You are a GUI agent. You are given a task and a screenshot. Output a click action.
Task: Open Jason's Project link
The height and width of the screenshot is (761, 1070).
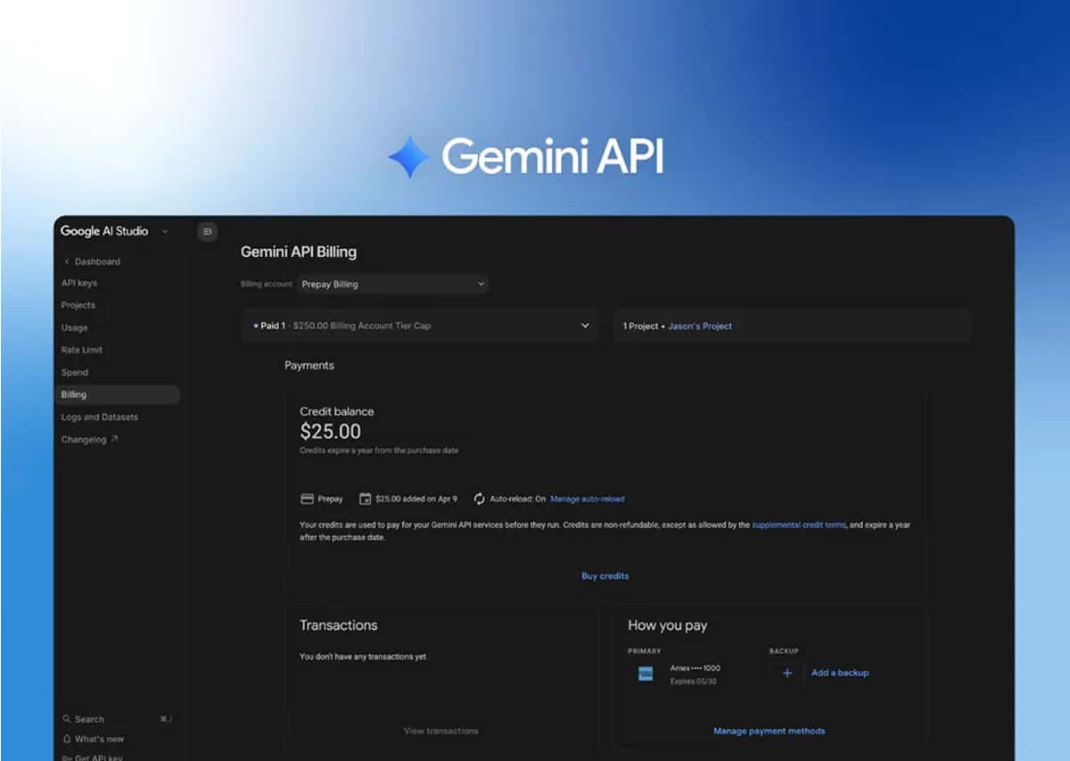pyautogui.click(x=700, y=326)
